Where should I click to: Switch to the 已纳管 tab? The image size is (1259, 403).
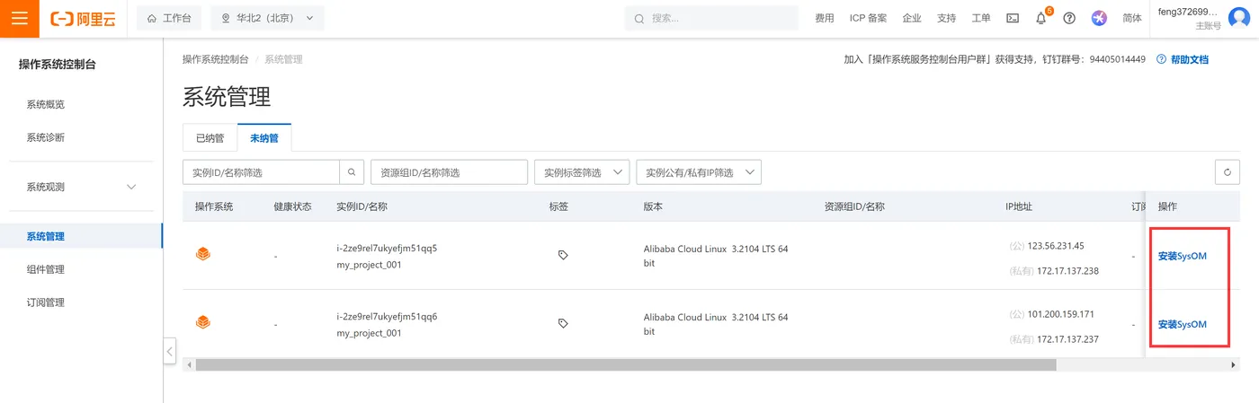click(x=210, y=138)
